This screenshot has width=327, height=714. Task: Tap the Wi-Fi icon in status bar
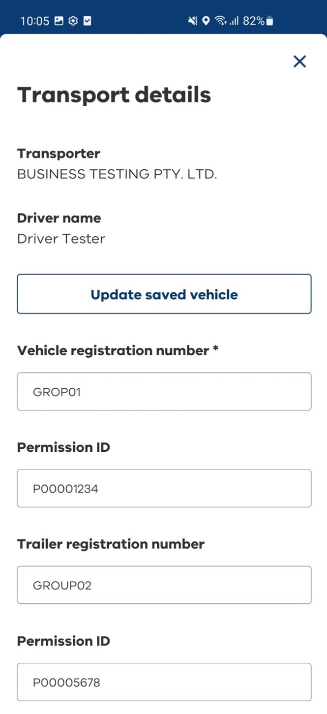pos(221,21)
